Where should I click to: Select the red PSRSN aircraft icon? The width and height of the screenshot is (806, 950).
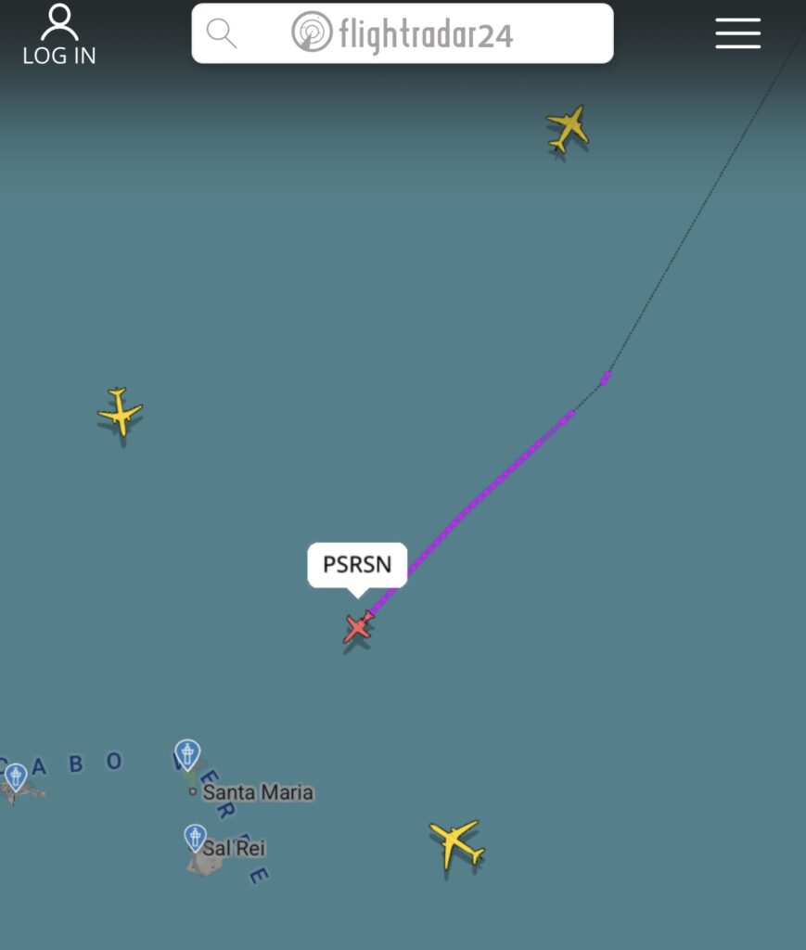pyautogui.click(x=359, y=627)
